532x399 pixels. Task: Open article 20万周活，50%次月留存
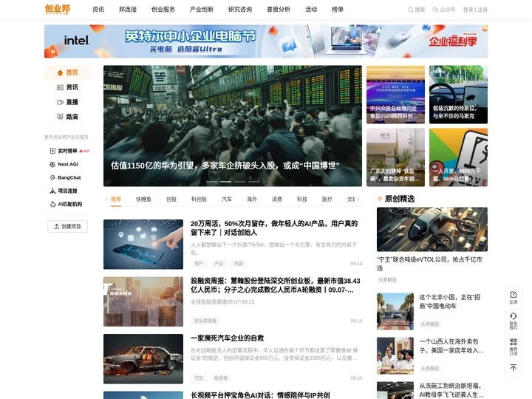274,228
